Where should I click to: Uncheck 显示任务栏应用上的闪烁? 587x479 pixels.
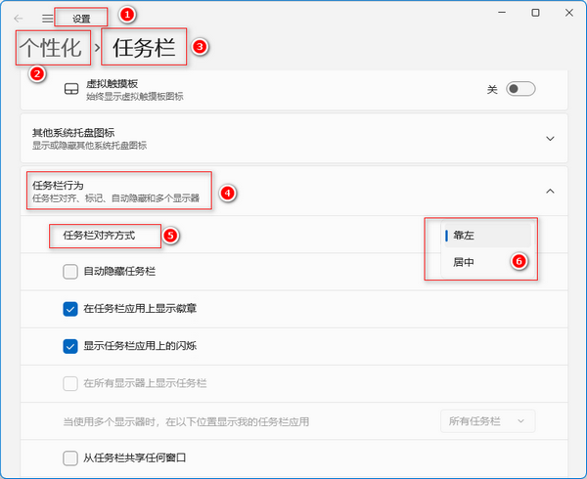(x=70, y=345)
